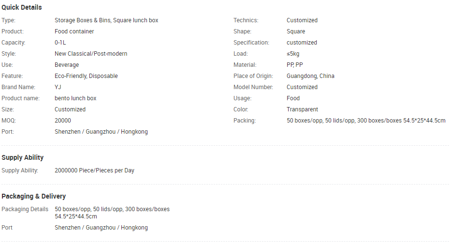This screenshot has width=451, height=247.
Task: Click the bento lunch box product name
Action: tap(75, 98)
